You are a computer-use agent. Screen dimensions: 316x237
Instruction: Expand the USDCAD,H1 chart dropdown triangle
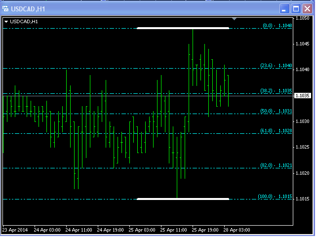(6, 22)
